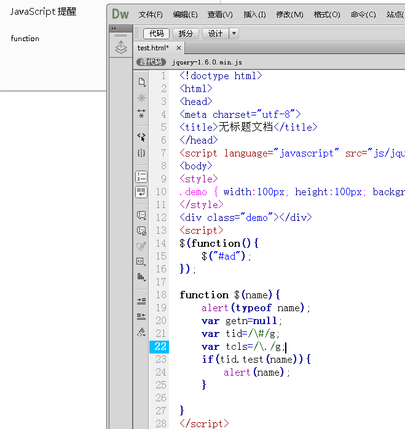Click line number 14 in the gutter

point(161,243)
